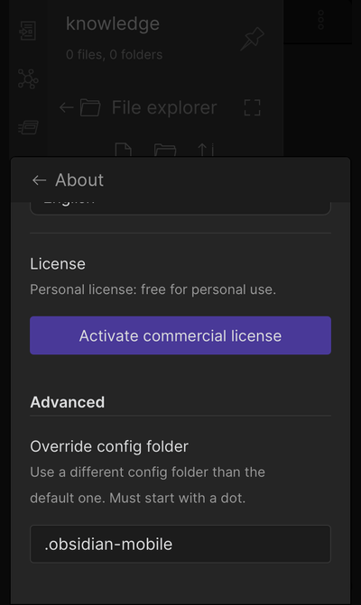Go back using the arrow beside About

(39, 180)
